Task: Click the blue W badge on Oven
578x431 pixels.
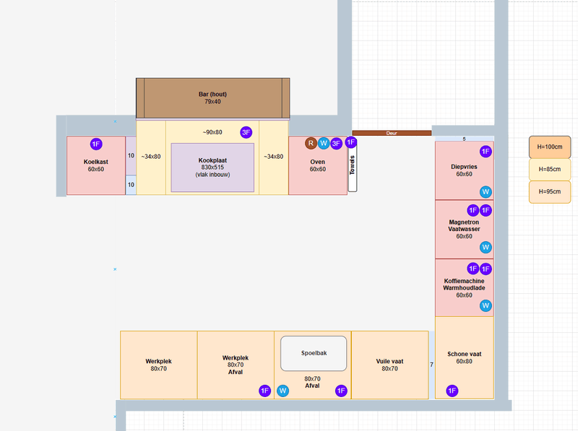Action: pyautogui.click(x=324, y=143)
